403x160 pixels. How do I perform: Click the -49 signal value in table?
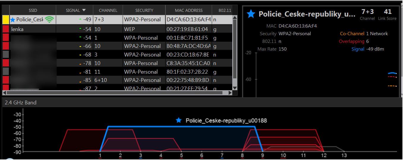87,20
